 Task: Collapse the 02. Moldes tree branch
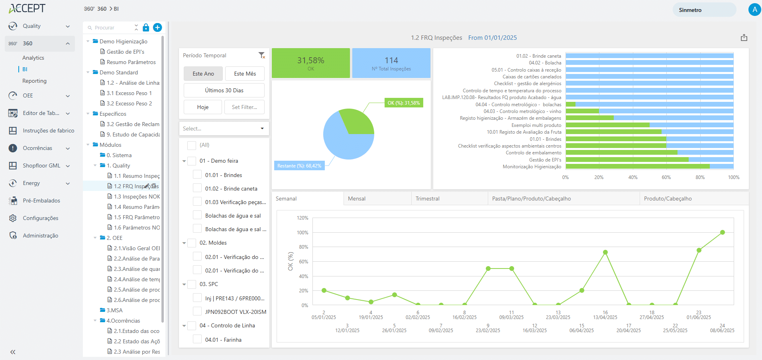[184, 243]
